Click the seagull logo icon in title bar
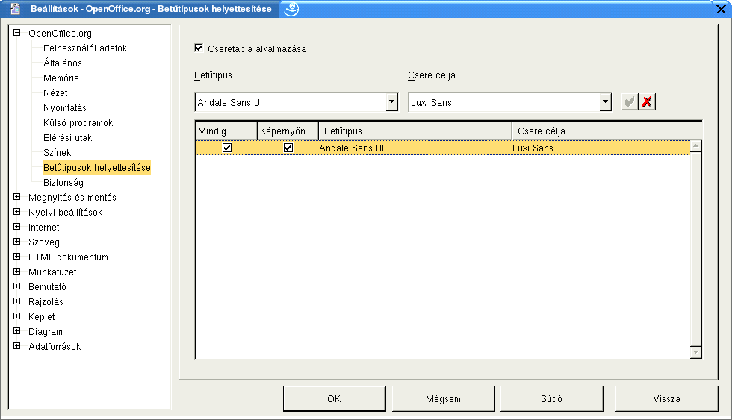 click(x=291, y=9)
